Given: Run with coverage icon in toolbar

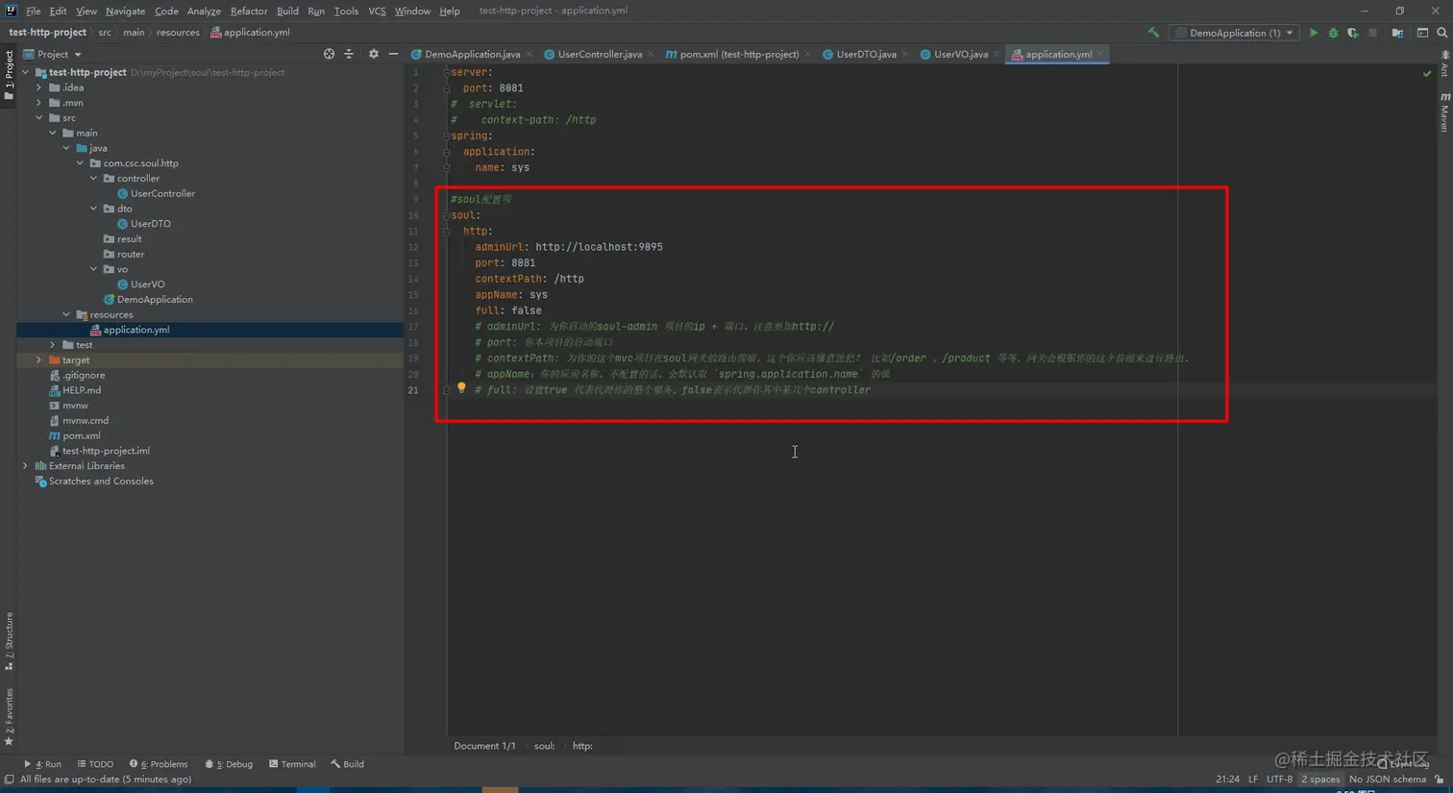Looking at the screenshot, I should (x=1353, y=33).
